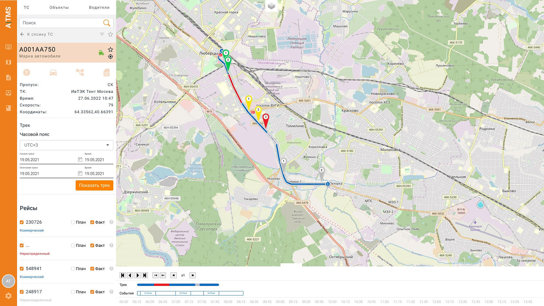Uncheck trip 548941 checkbox
This screenshot has width=544, height=306.
[22, 269]
